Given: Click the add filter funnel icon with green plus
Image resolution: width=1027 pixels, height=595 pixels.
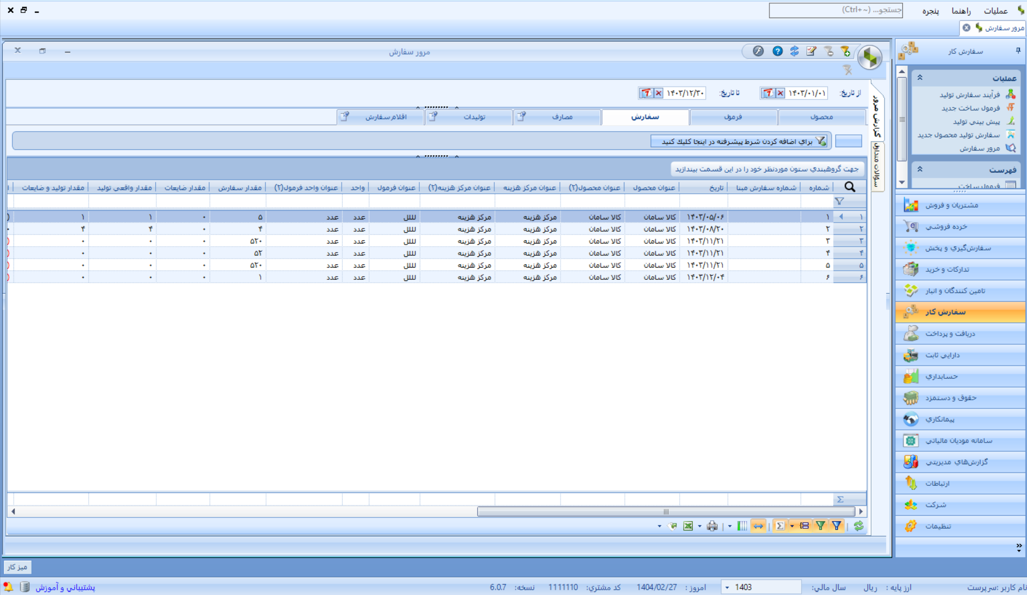Looking at the screenshot, I should 845,51.
